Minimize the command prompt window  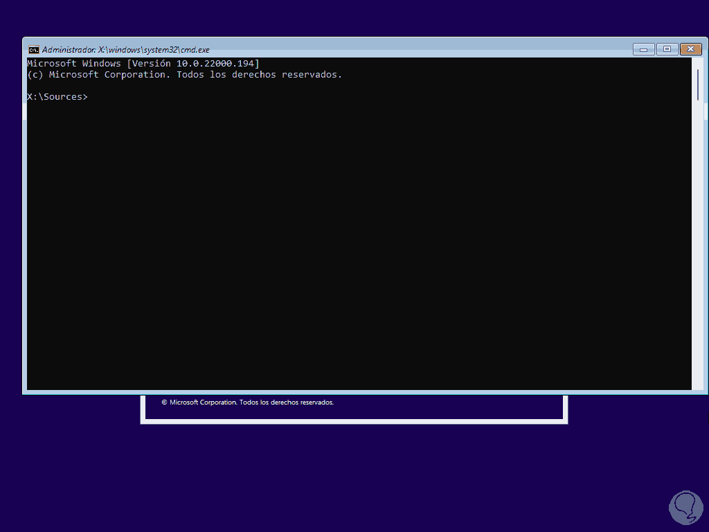[643, 49]
